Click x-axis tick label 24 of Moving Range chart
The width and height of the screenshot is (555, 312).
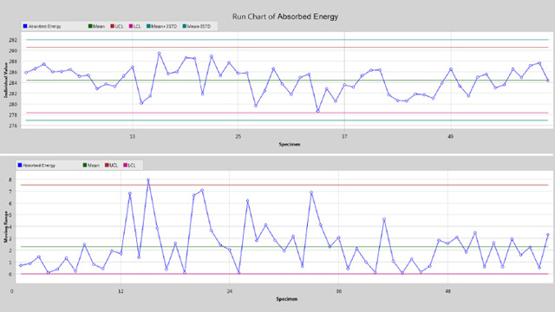coord(229,291)
